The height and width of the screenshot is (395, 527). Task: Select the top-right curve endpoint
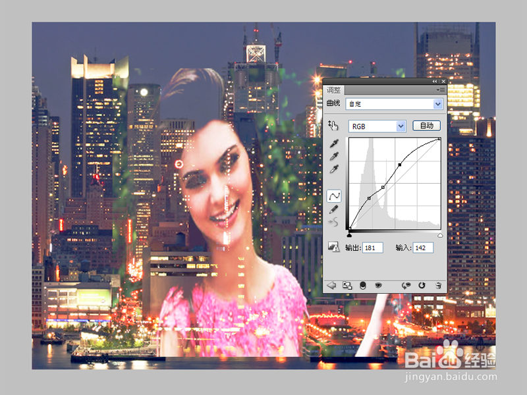[439, 139]
